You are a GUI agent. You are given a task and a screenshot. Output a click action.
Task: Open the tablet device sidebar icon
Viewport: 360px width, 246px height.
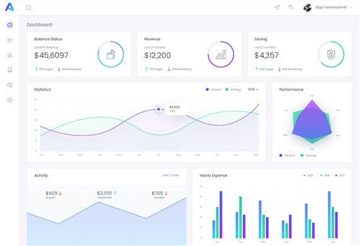tap(10, 70)
